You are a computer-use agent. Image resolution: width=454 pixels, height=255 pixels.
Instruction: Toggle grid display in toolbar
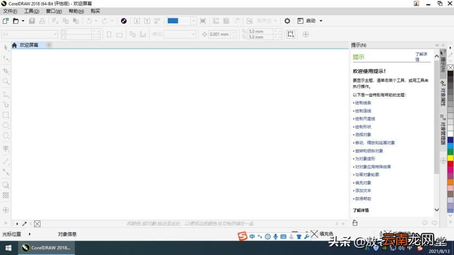point(226,21)
